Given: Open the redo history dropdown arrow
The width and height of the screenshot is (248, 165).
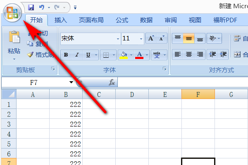Looking at the screenshot, I should tap(64, 7).
